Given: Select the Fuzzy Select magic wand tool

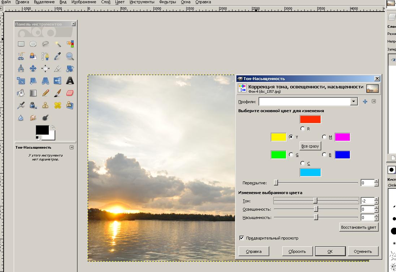Looking at the screenshot, I should 58,44.
